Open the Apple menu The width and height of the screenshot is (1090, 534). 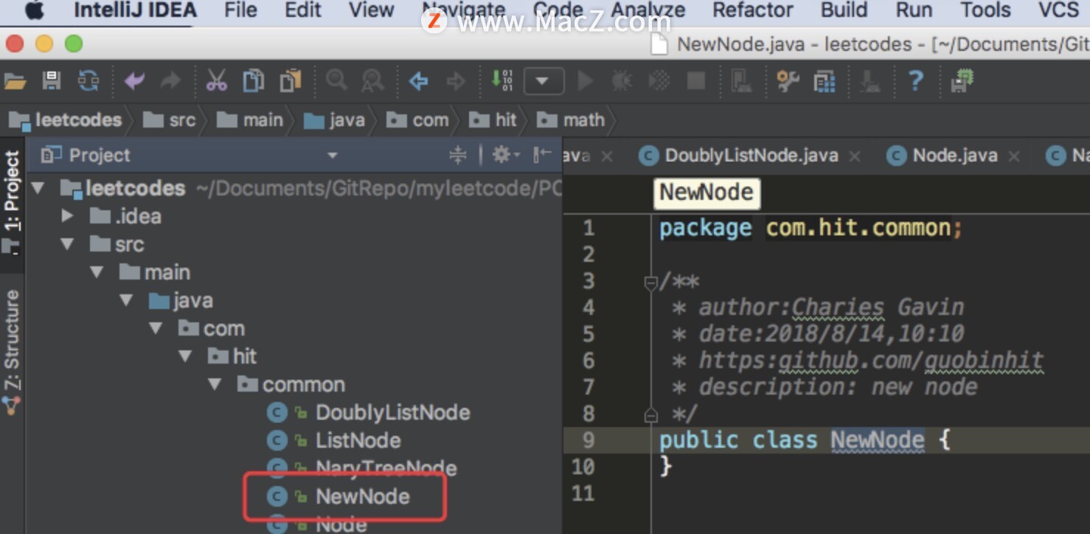coord(35,10)
